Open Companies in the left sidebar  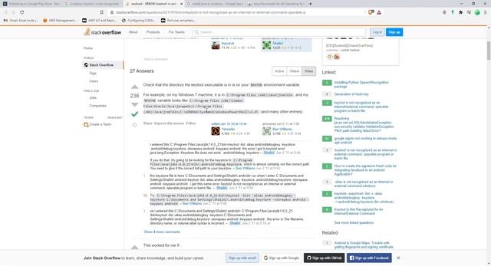(97, 106)
